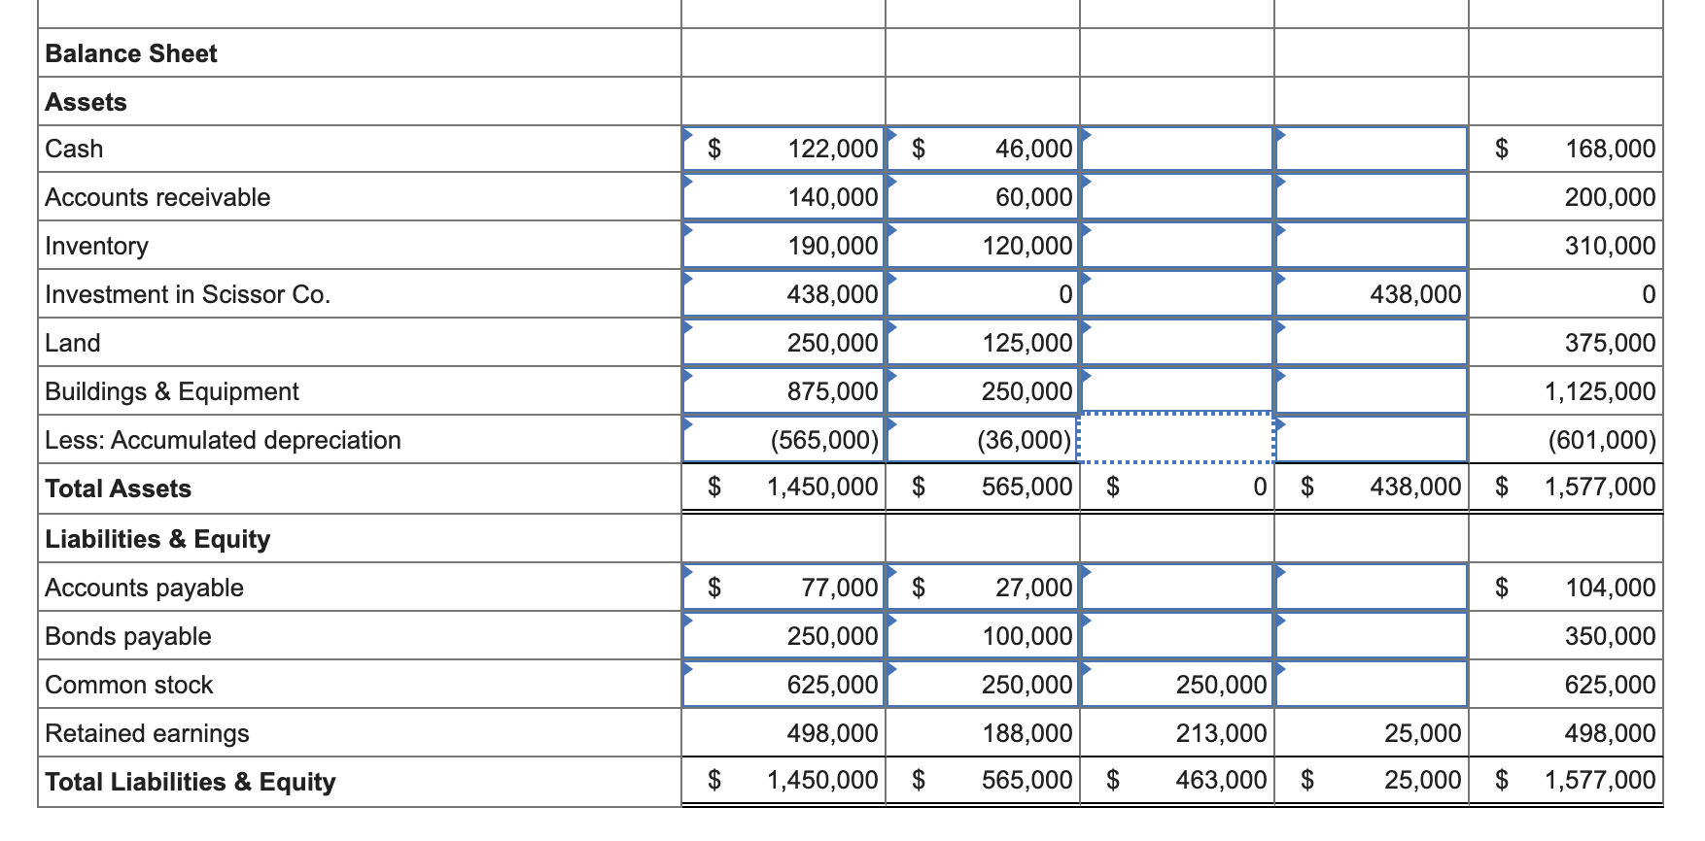The height and width of the screenshot is (841, 1705).
Task: Click empty Bonds payable debit cell
Action: (1176, 636)
